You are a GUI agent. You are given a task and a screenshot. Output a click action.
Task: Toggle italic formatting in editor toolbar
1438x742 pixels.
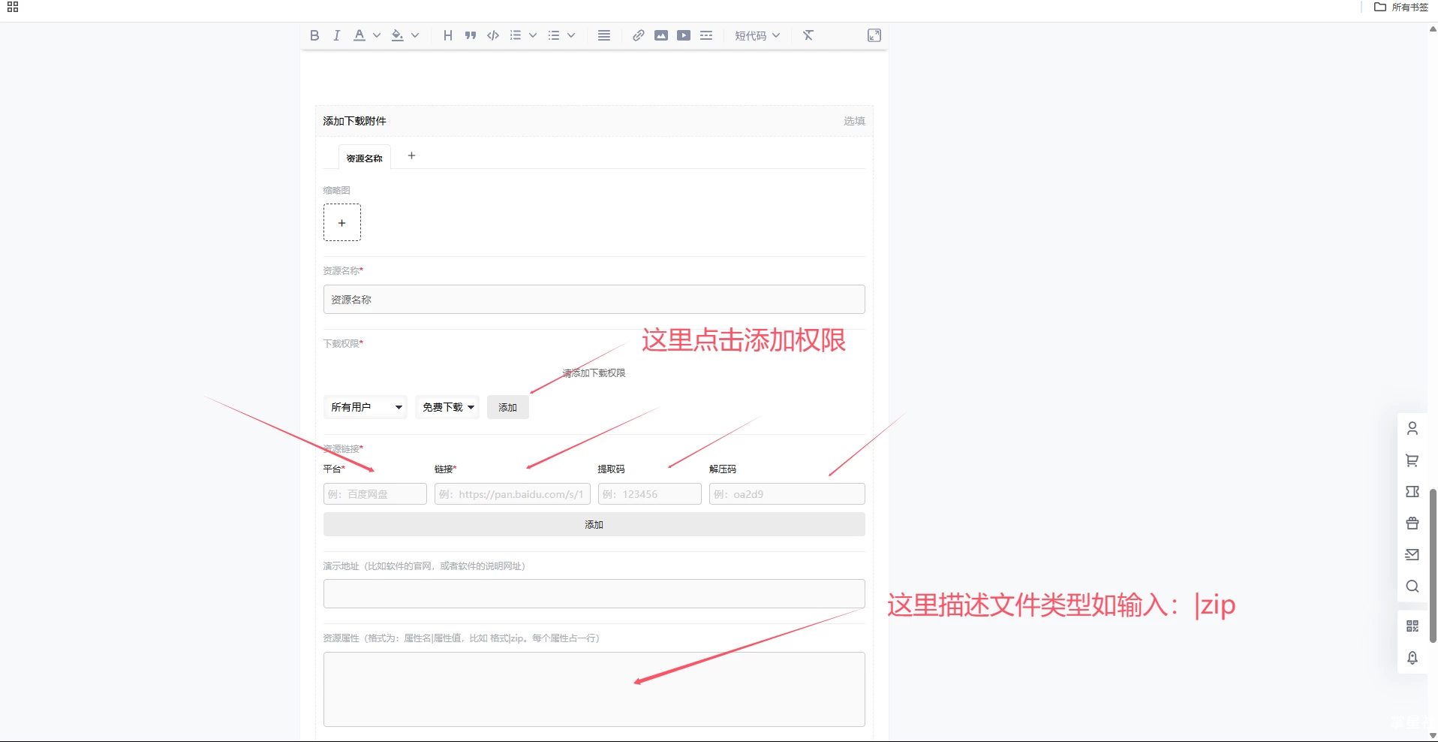coord(337,35)
